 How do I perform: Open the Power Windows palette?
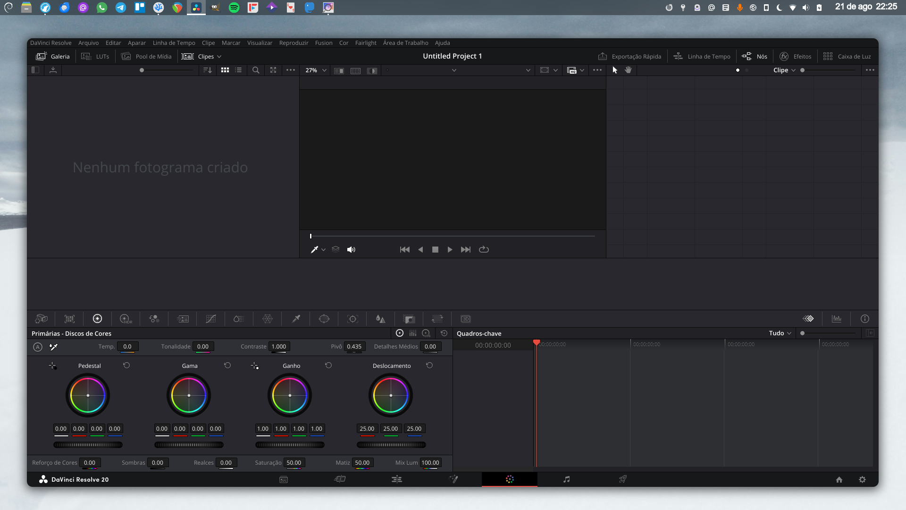point(324,319)
